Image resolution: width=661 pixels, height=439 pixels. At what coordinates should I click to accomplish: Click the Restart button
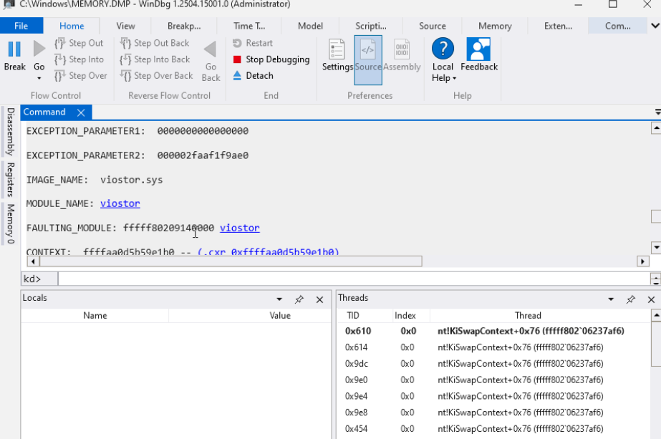point(253,43)
